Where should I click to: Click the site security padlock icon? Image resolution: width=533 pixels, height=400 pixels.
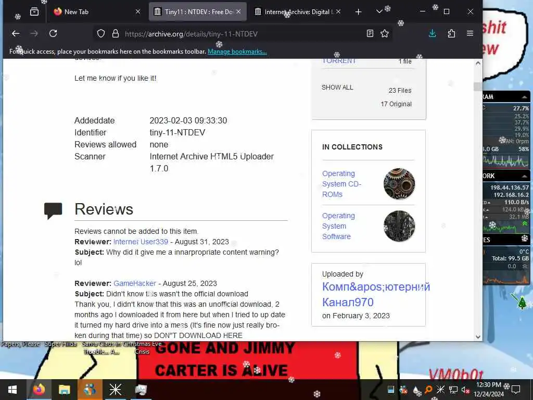click(x=116, y=33)
